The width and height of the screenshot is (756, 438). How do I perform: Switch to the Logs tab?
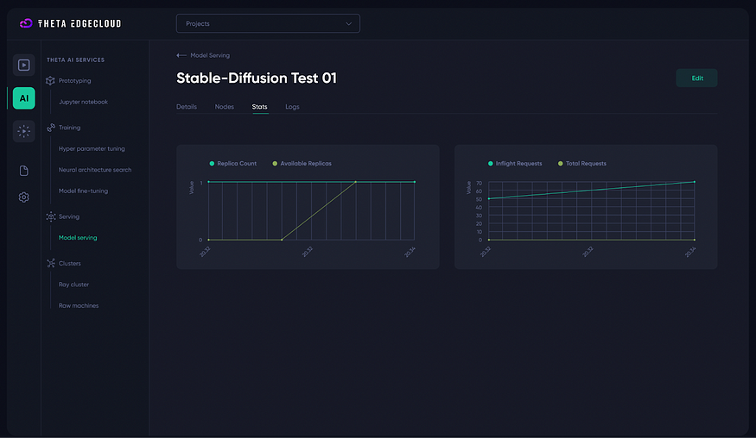[x=292, y=107]
